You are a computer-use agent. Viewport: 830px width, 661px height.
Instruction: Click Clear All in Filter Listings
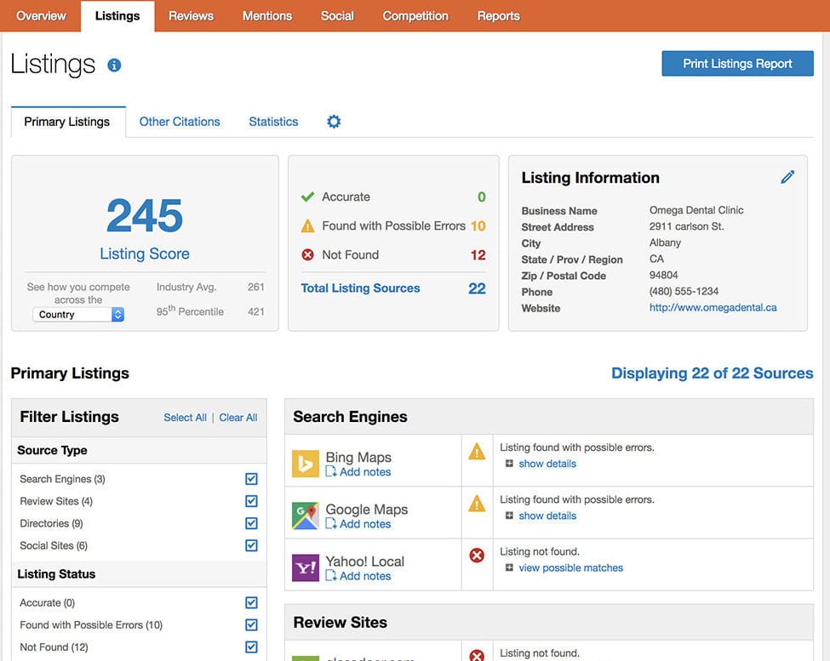coord(238,417)
